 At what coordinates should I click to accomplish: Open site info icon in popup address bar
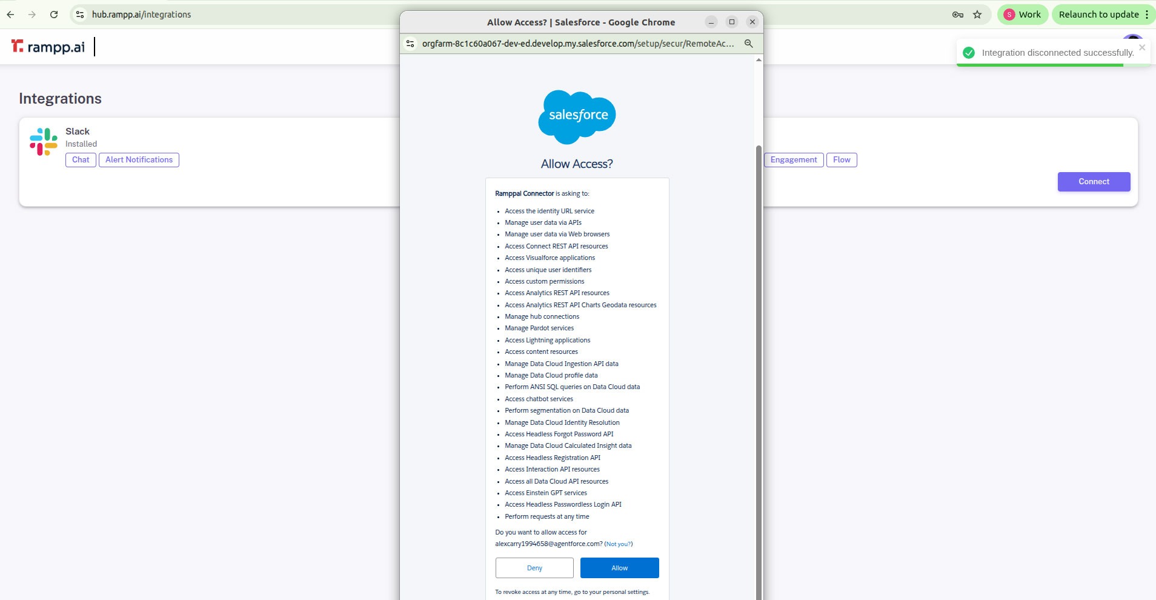411,44
